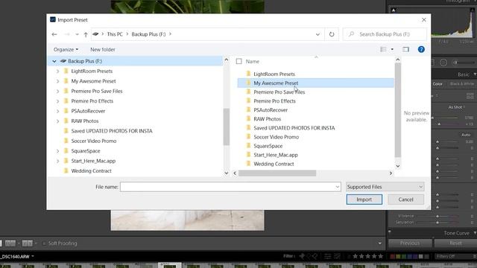The height and width of the screenshot is (268, 477).
Task: Click This PC in the breadcrumb
Action: click(115, 34)
